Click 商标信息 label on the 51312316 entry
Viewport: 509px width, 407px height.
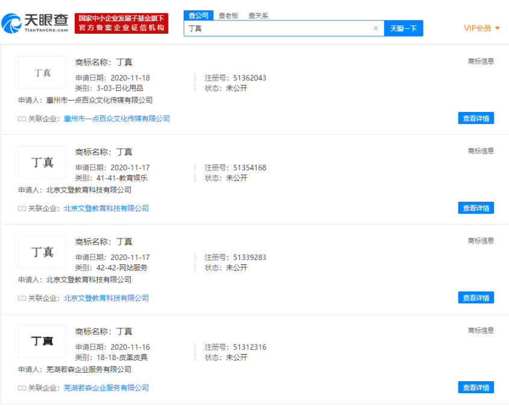point(481,331)
